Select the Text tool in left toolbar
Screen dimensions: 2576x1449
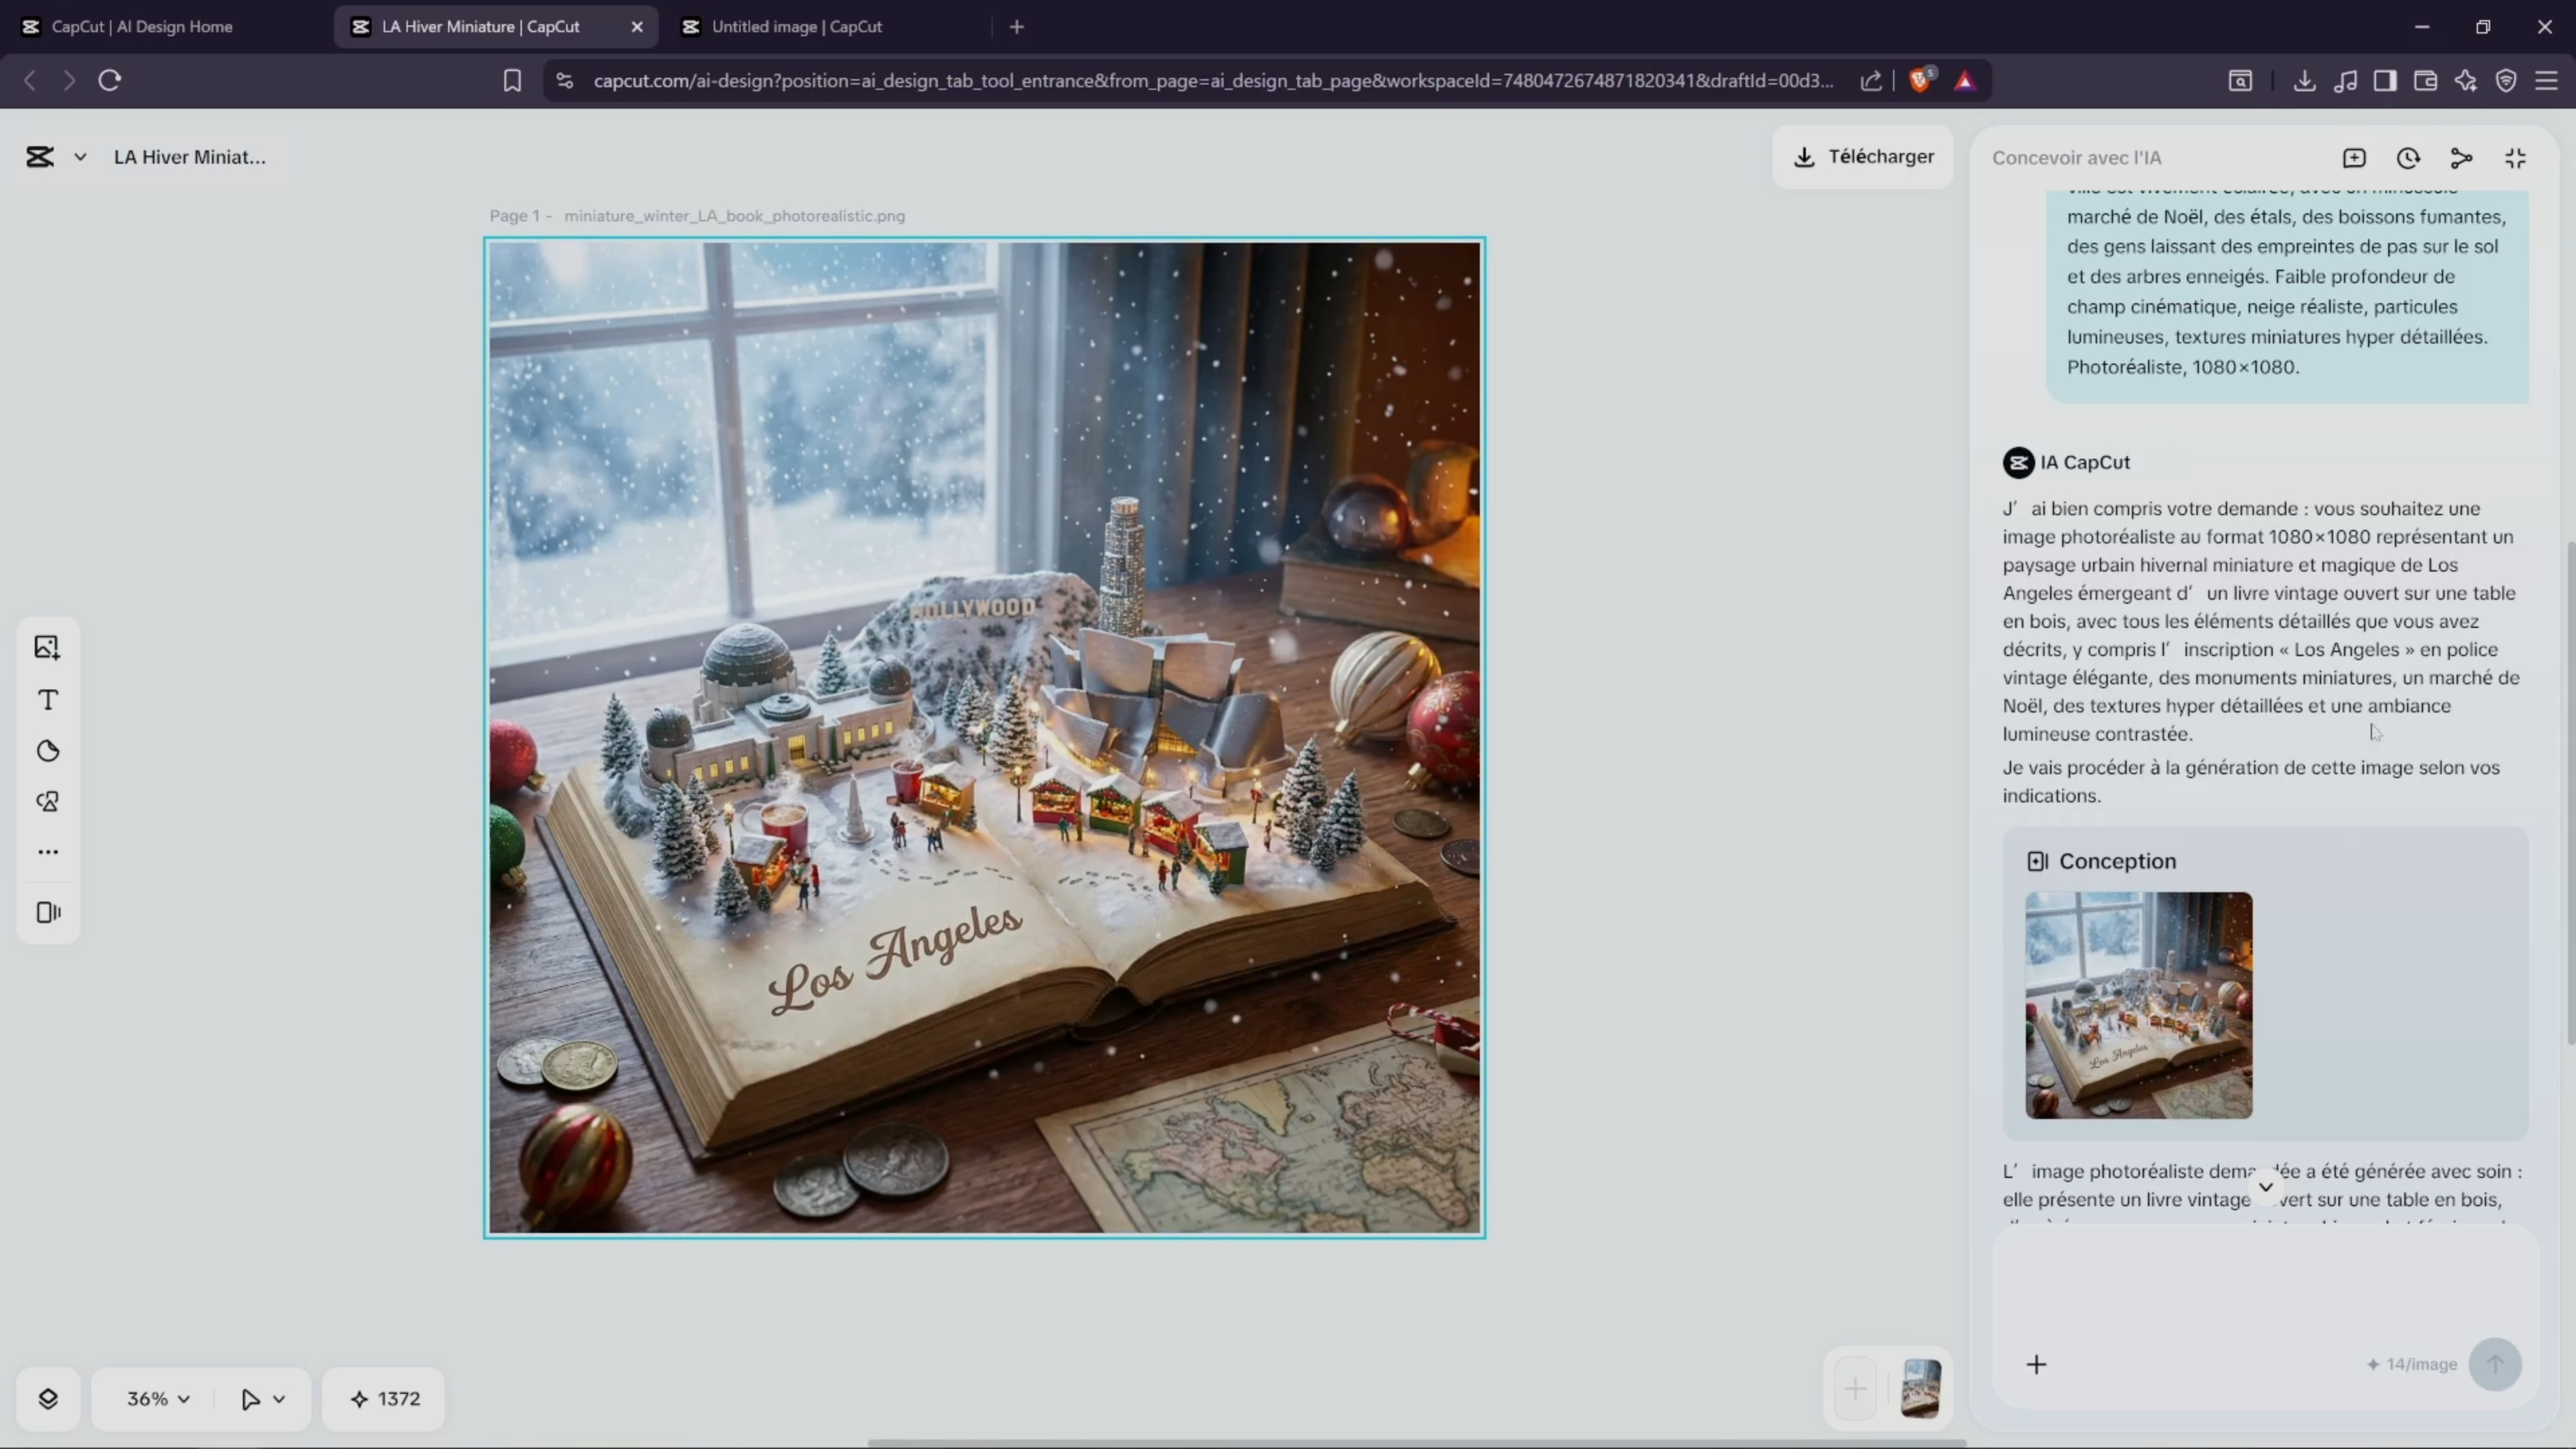(48, 700)
